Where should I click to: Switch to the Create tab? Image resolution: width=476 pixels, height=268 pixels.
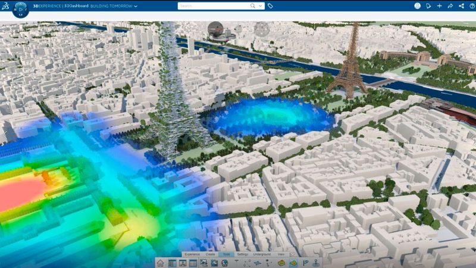click(x=210, y=254)
